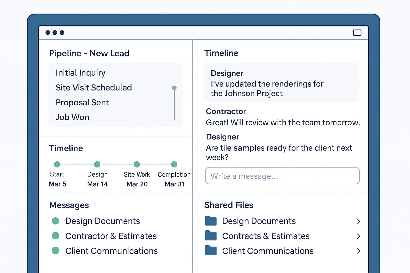Focus the Write a message input field
The height and width of the screenshot is (273, 410).
(282, 176)
